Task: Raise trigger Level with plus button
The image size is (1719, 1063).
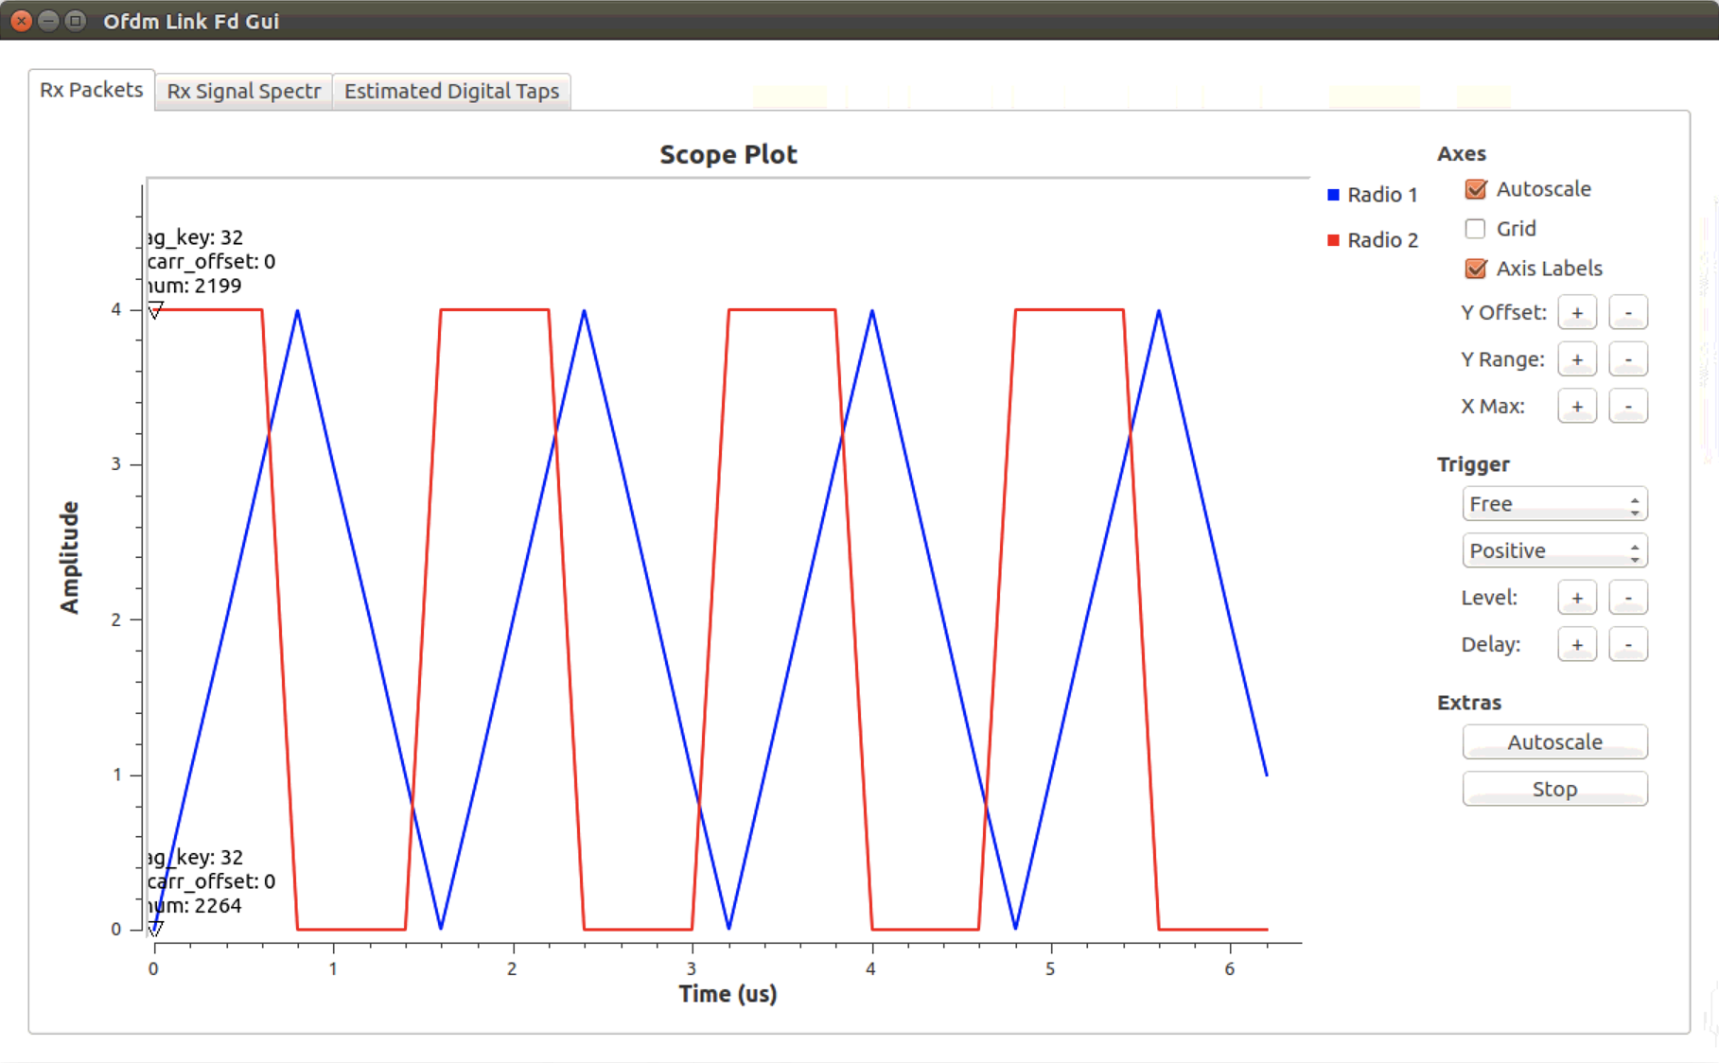Action: 1576,598
